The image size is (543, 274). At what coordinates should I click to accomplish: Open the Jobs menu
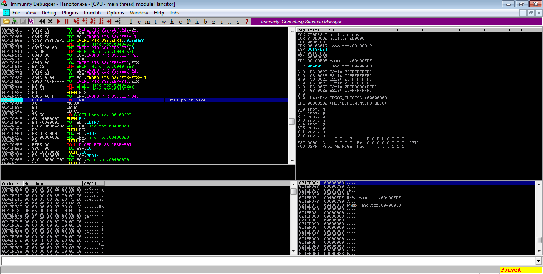(175, 13)
